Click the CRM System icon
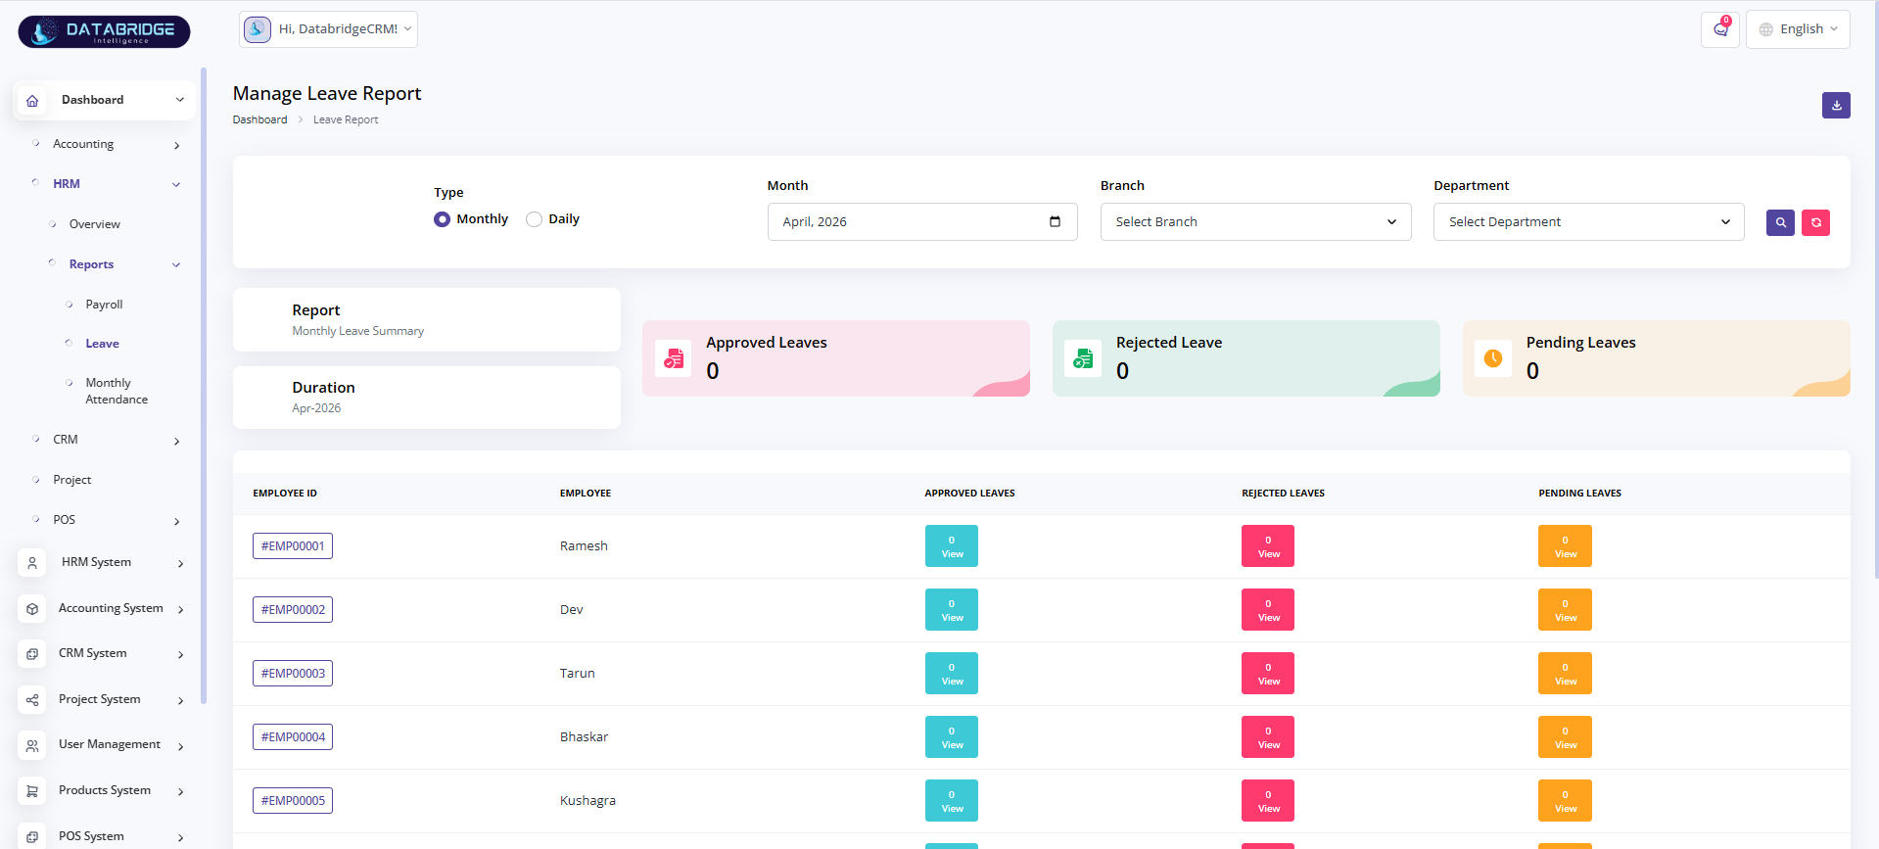 (32, 654)
